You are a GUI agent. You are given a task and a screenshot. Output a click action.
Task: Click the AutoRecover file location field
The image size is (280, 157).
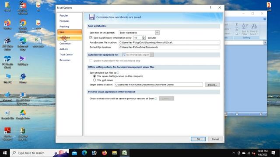169,43
